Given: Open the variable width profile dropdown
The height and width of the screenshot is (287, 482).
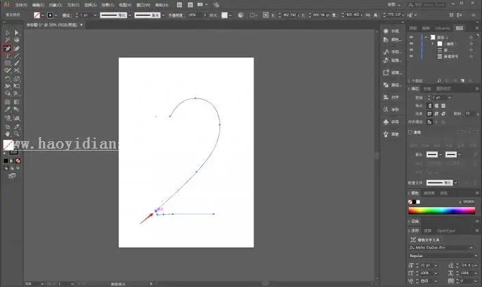Looking at the screenshot, I should click(130, 15).
